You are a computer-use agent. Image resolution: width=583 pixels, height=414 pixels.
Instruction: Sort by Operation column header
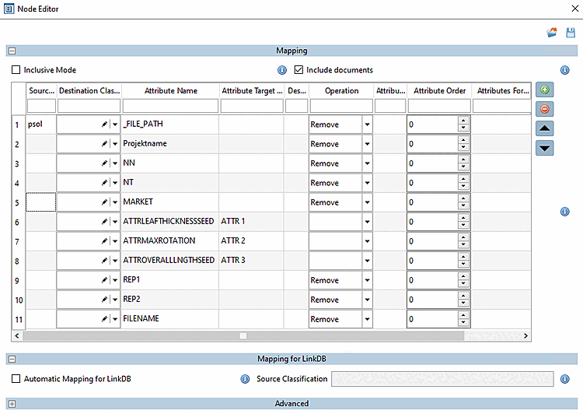pyautogui.click(x=341, y=91)
